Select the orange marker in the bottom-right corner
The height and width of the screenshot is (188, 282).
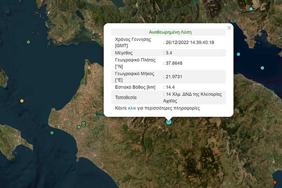(x=275, y=182)
